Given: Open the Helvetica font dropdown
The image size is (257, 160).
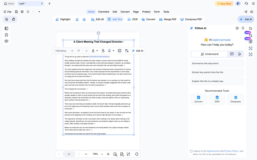Looking at the screenshot, I should (64, 51).
